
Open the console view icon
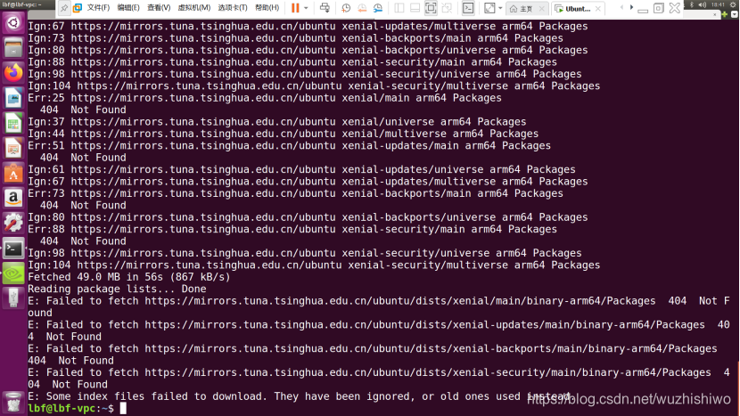tap(468, 8)
